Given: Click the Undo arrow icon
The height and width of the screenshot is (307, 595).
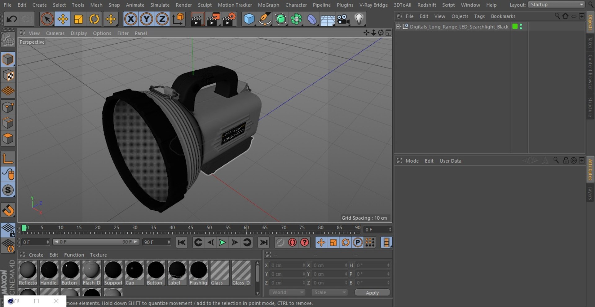Looking at the screenshot, I should [x=12, y=19].
